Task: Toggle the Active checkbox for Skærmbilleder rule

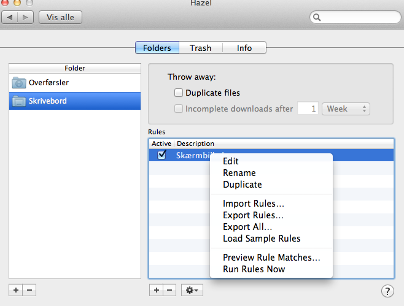Action: click(162, 155)
